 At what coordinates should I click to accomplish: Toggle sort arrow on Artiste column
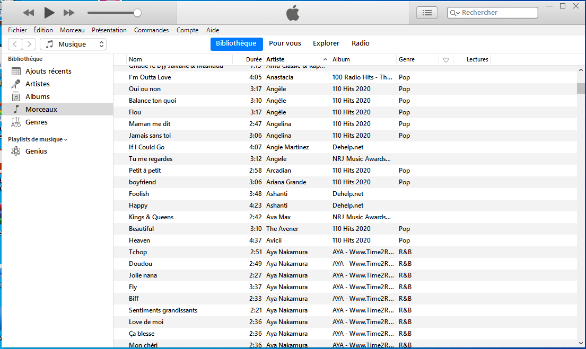point(325,59)
